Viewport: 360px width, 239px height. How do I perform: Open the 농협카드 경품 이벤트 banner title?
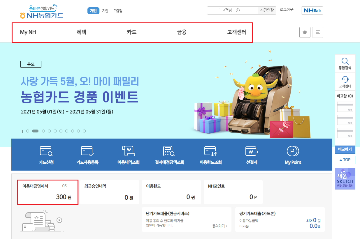[80, 97]
